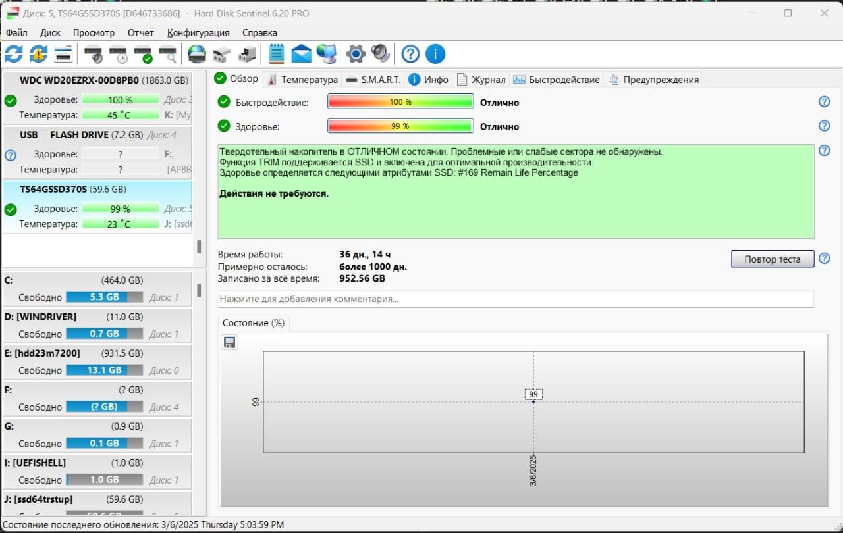Select the I: [UEFISHELL] partition
843x533 pixels.
pos(97,471)
